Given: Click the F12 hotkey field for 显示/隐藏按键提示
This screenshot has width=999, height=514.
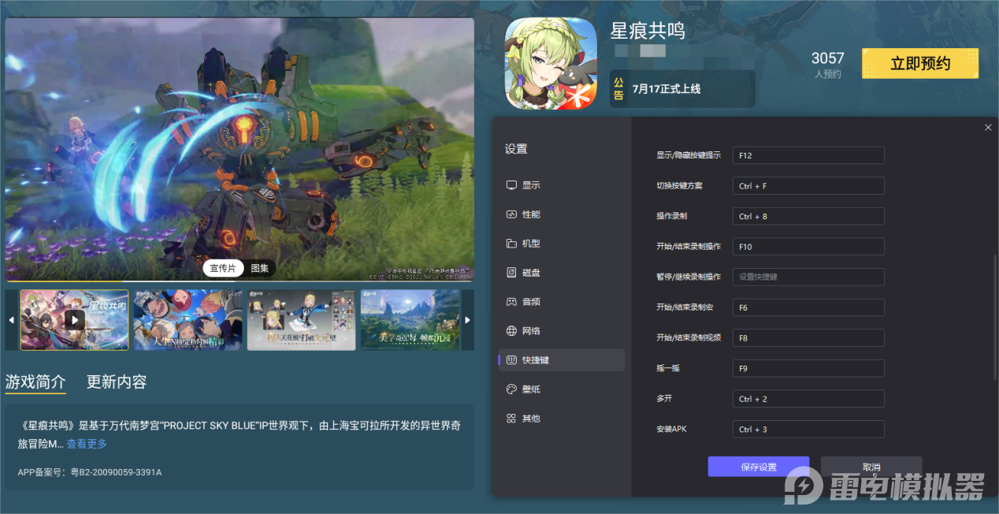Looking at the screenshot, I should point(808,155).
